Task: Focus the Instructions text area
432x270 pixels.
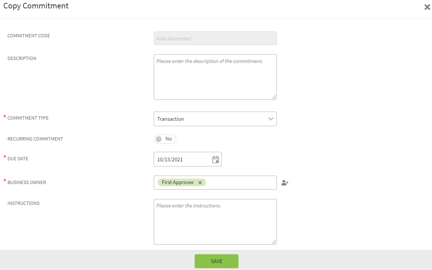Action: 215,222
